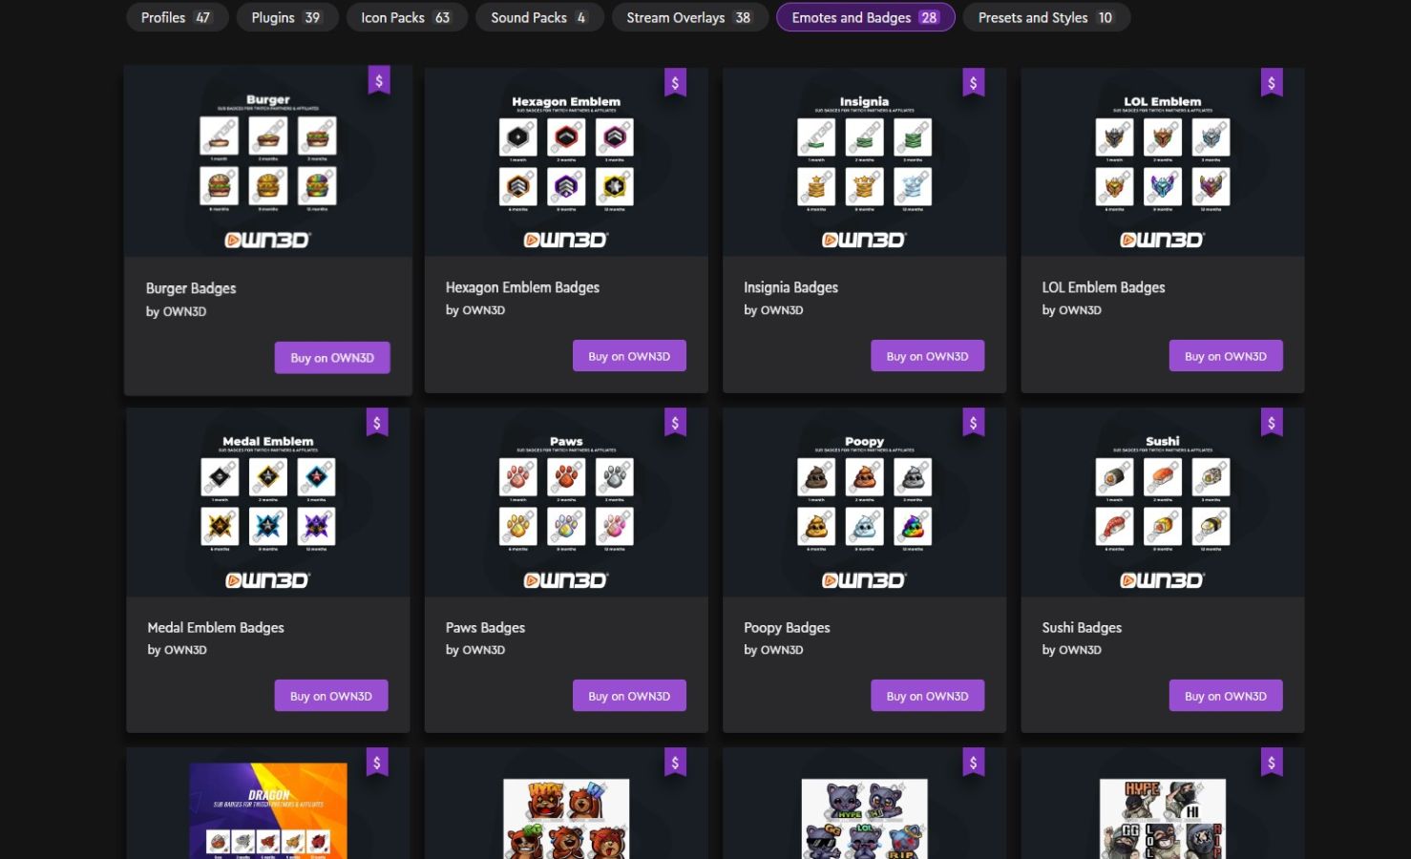Open the Burger badges preview image
The width and height of the screenshot is (1411, 859).
[268, 161]
